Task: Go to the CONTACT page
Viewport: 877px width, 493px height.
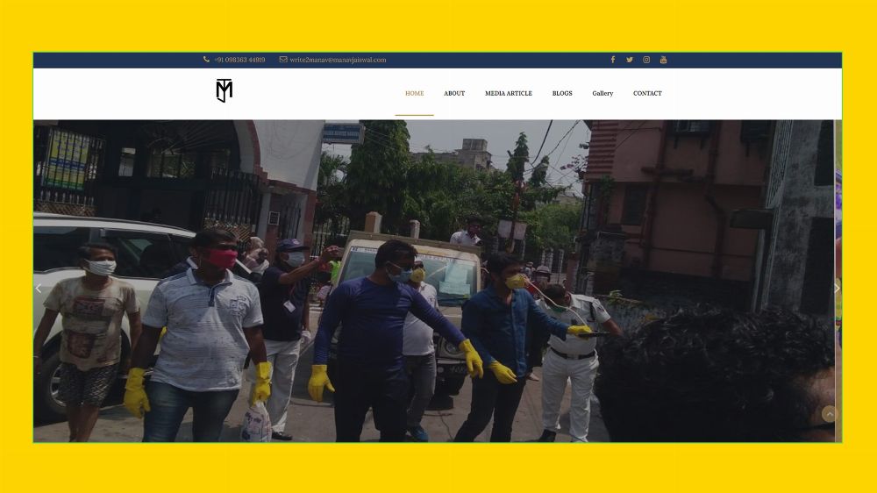Action: click(647, 93)
